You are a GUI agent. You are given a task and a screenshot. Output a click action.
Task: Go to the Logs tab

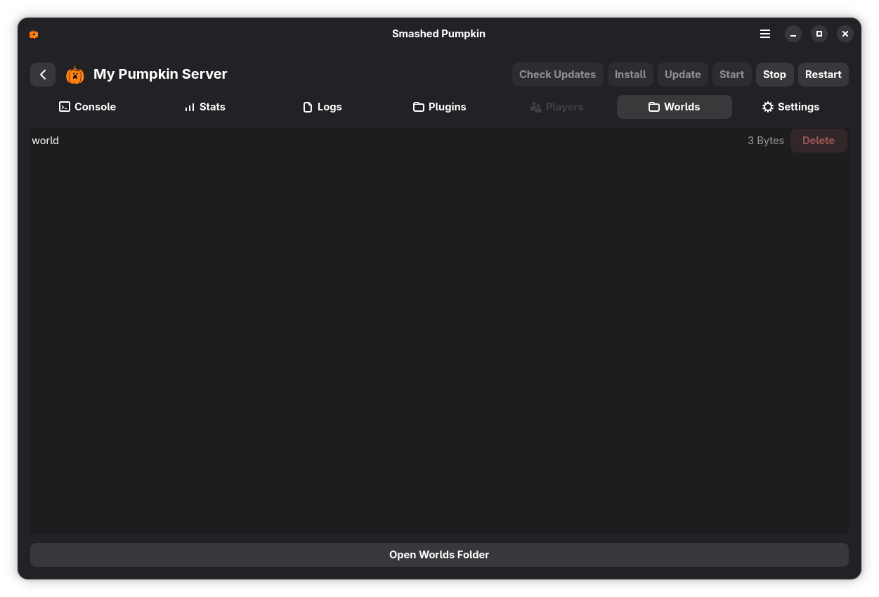[x=322, y=107]
